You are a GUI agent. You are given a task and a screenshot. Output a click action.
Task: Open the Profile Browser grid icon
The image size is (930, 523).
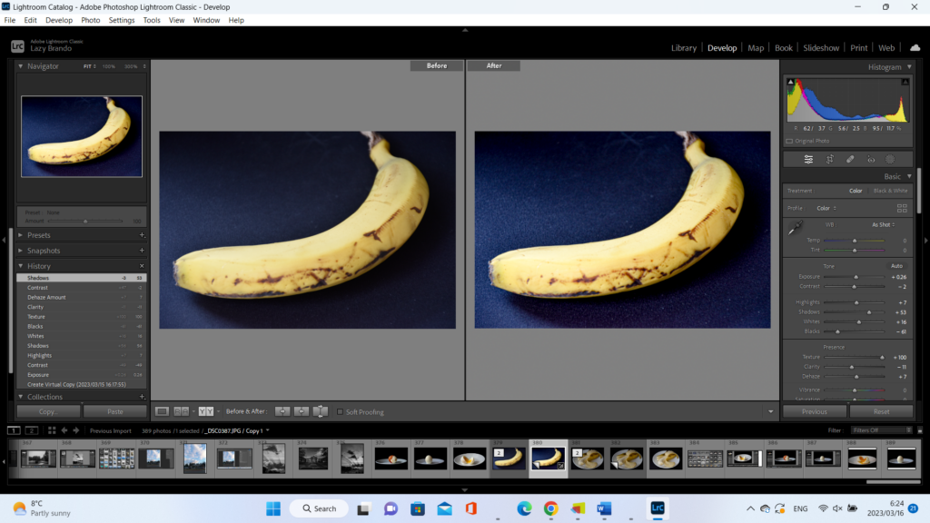pos(902,208)
